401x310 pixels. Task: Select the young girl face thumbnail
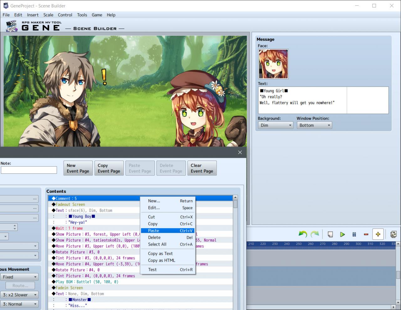pos(273,64)
